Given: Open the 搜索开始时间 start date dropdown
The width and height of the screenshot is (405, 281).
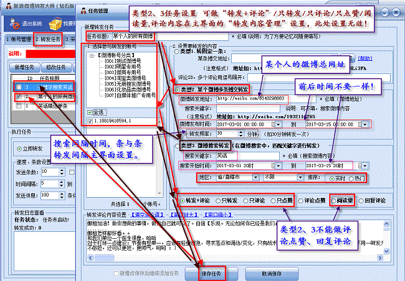Looking at the screenshot, I should point(278,166).
